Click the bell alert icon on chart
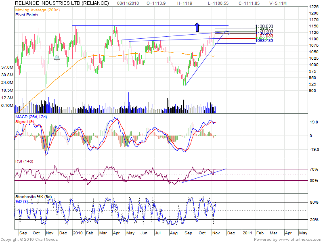The image size is (323, 242). coord(57,58)
